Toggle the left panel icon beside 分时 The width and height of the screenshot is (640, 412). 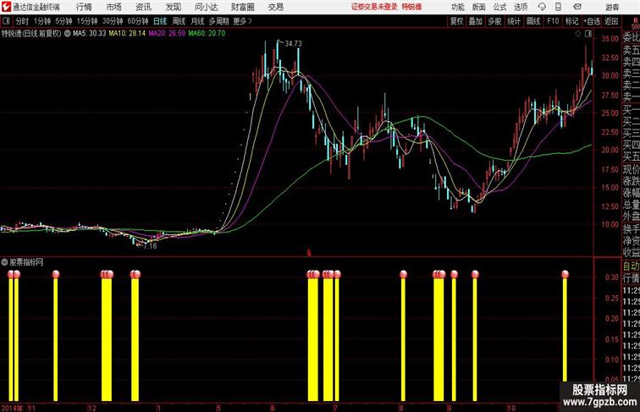coord(6,21)
